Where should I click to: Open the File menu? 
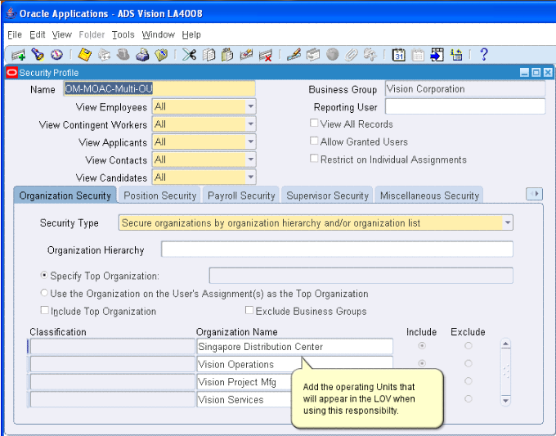coord(15,35)
